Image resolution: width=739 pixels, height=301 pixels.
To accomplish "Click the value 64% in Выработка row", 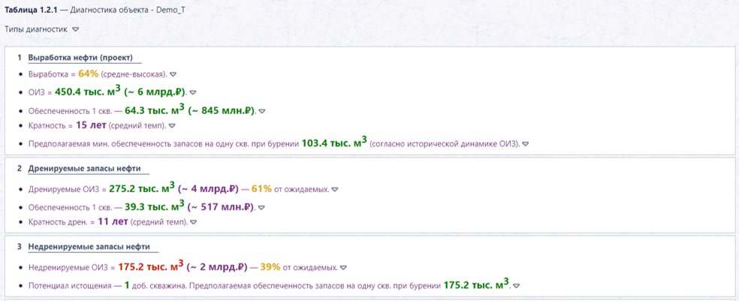I will [x=89, y=74].
